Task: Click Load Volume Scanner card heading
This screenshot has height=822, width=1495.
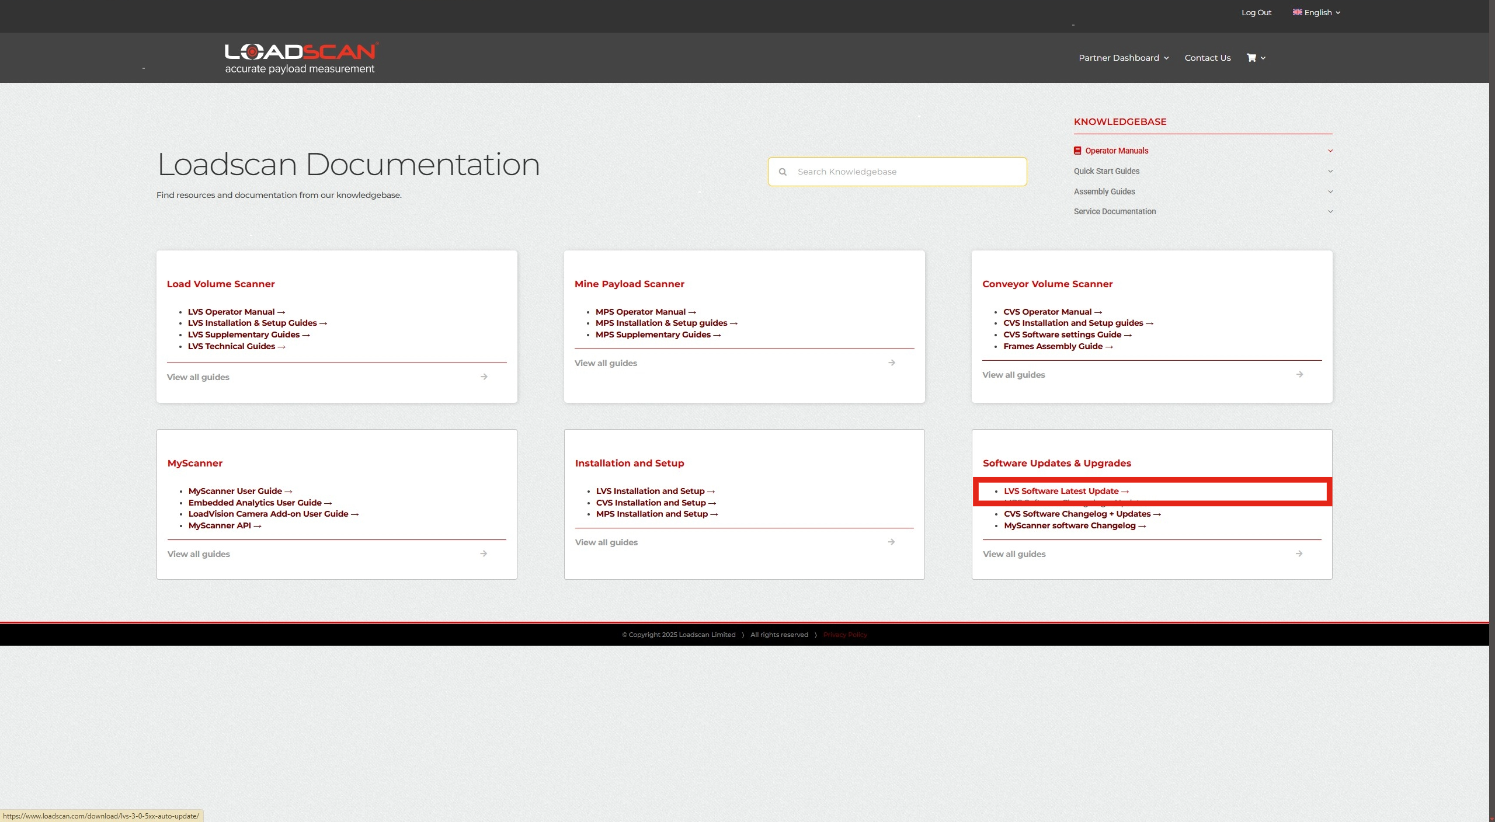Action: [x=221, y=284]
